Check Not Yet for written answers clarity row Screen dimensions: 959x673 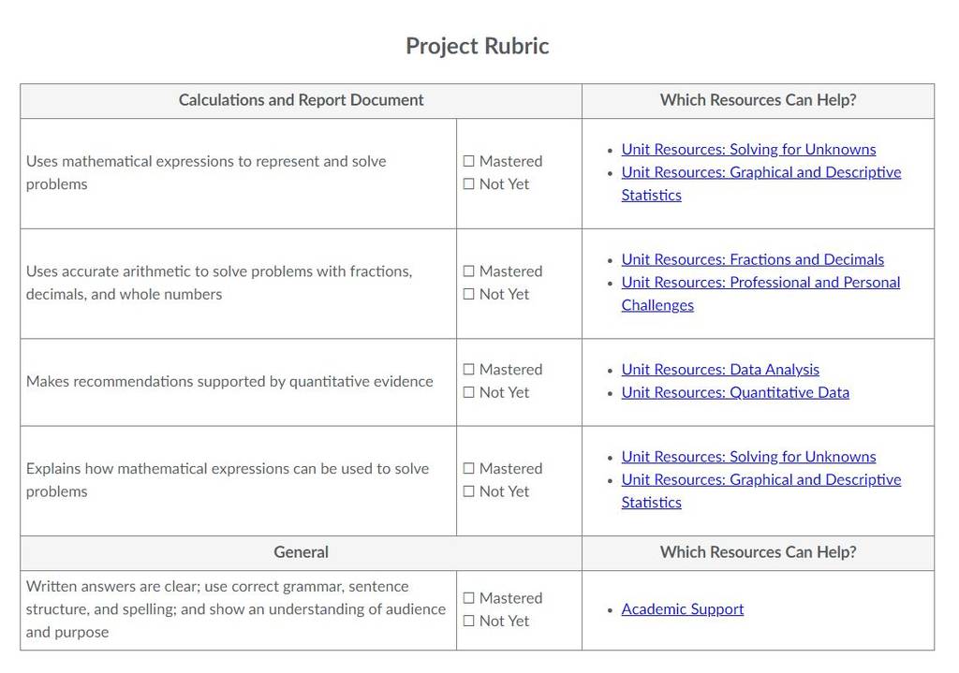pyautogui.click(x=468, y=621)
